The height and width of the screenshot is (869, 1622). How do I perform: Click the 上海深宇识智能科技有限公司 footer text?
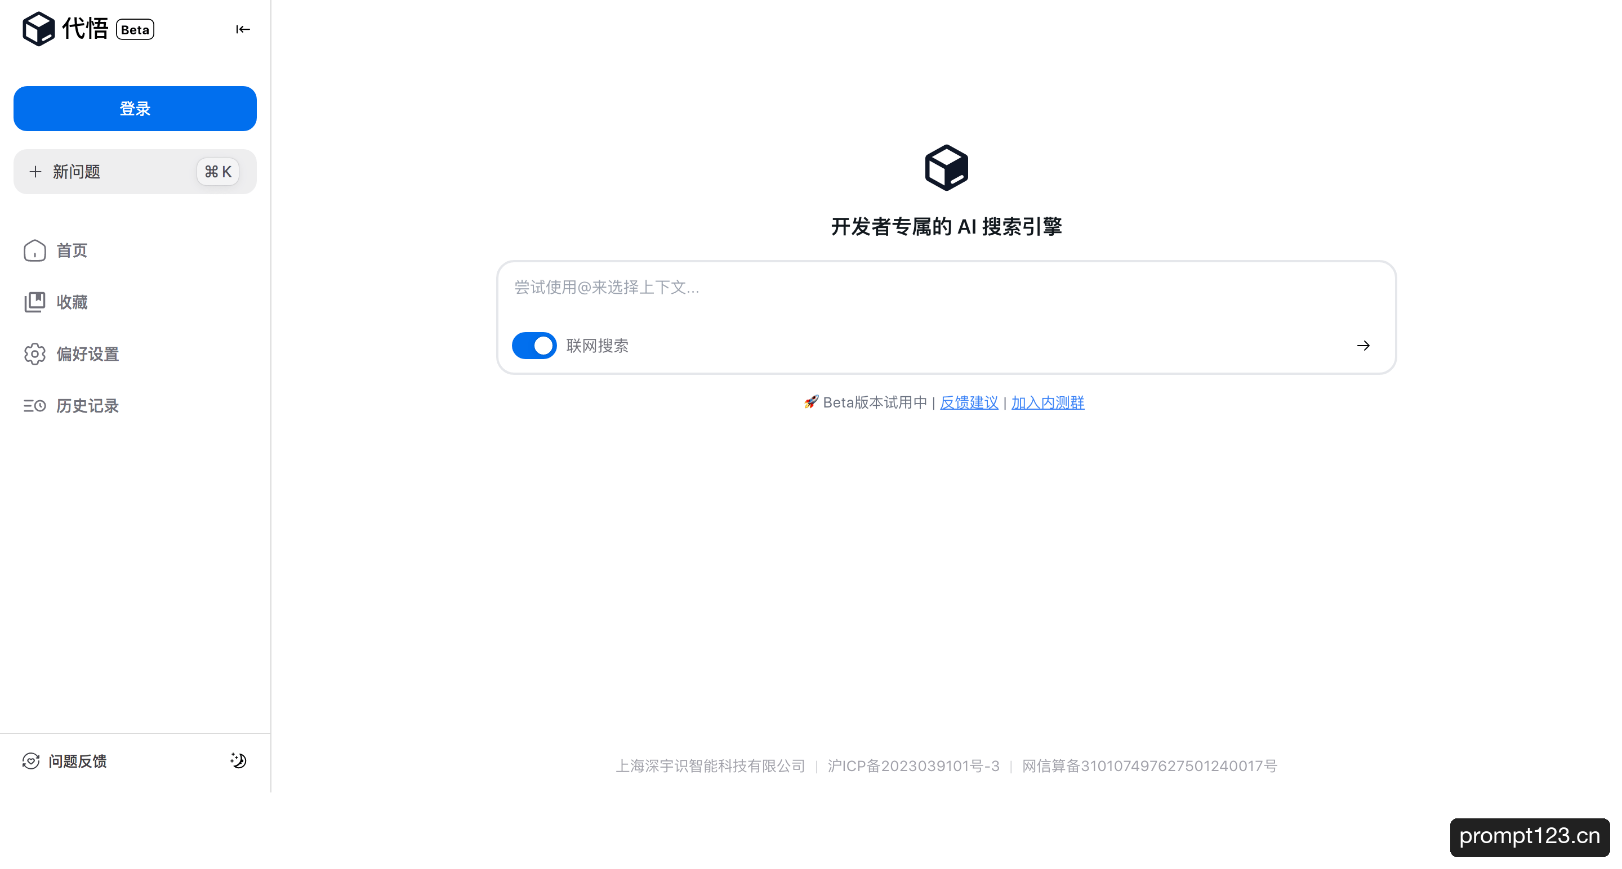point(710,766)
